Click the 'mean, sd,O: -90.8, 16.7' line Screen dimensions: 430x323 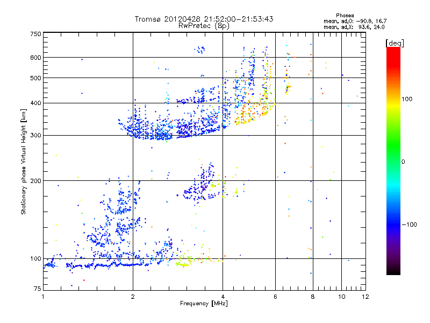click(x=355, y=21)
